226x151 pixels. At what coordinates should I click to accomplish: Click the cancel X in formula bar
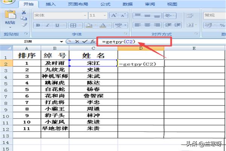77,41
